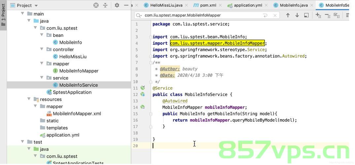Click line number 20 in gutter
The height and width of the screenshot is (165, 355).
(x=135, y=146)
